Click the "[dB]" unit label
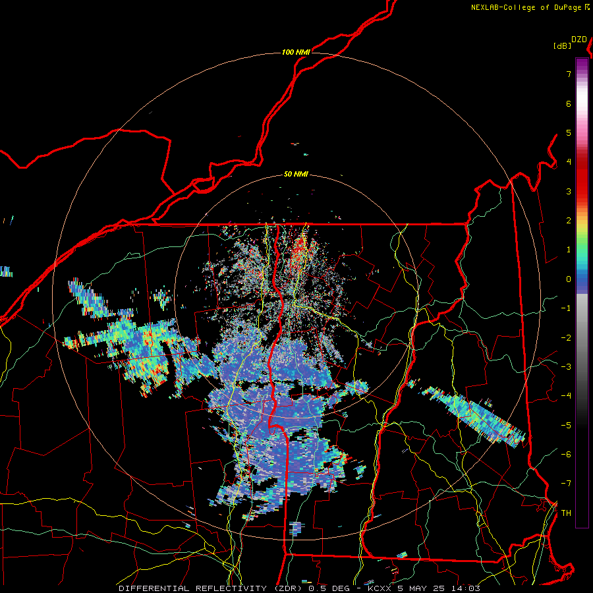Image resolution: width=593 pixels, height=593 pixels. click(x=563, y=45)
